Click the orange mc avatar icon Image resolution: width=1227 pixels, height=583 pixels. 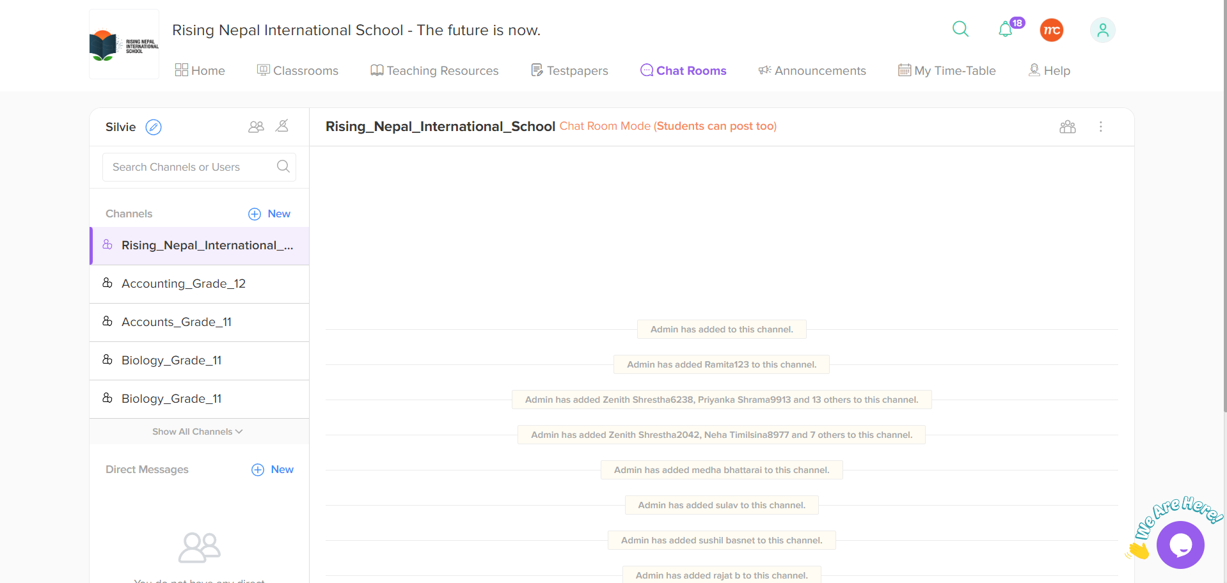point(1051,30)
